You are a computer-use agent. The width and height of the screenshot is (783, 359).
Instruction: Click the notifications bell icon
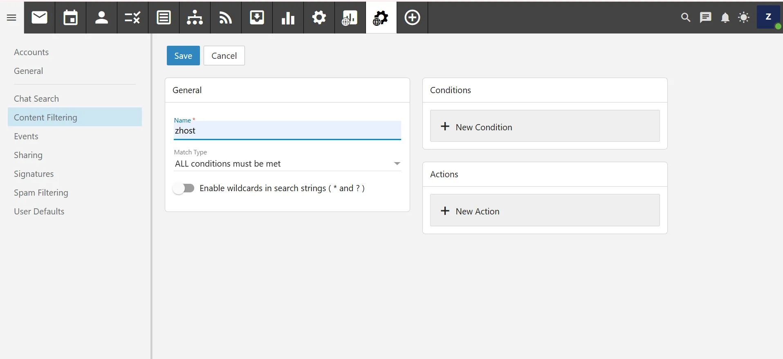click(x=725, y=18)
